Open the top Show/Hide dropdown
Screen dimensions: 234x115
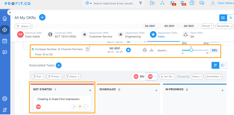pos(224,26)
